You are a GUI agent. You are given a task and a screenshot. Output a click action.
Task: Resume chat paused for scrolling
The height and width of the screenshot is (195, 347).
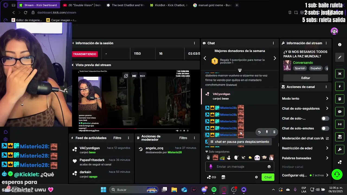pyautogui.click(x=240, y=142)
